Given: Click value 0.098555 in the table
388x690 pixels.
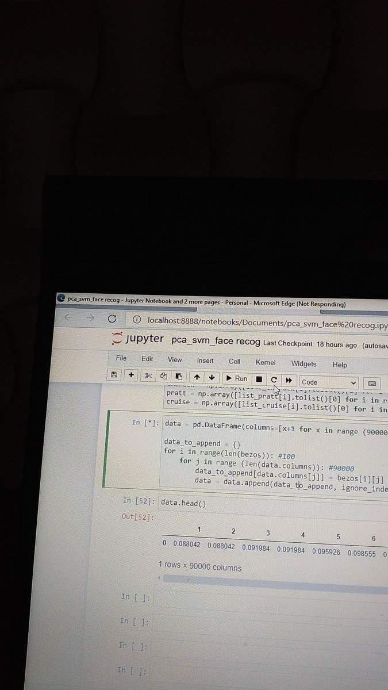Looking at the screenshot, I should click(x=361, y=553).
